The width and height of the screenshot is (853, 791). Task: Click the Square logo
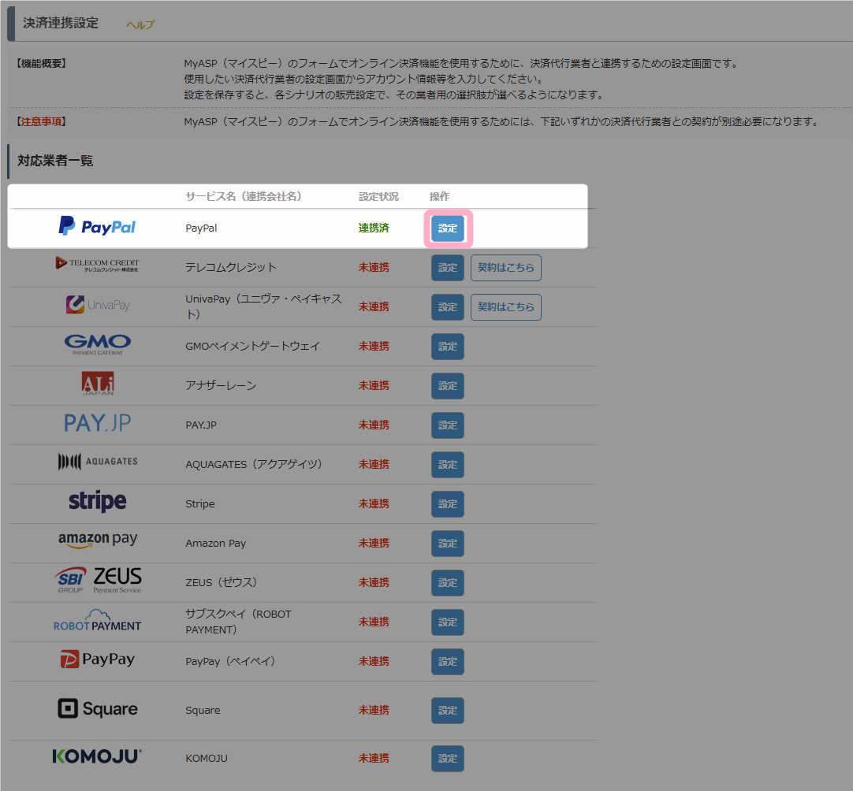point(97,709)
